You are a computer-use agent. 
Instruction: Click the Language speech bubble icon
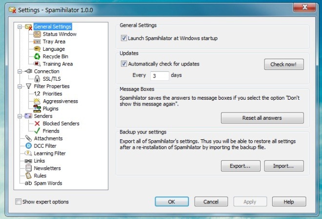coord(37,49)
